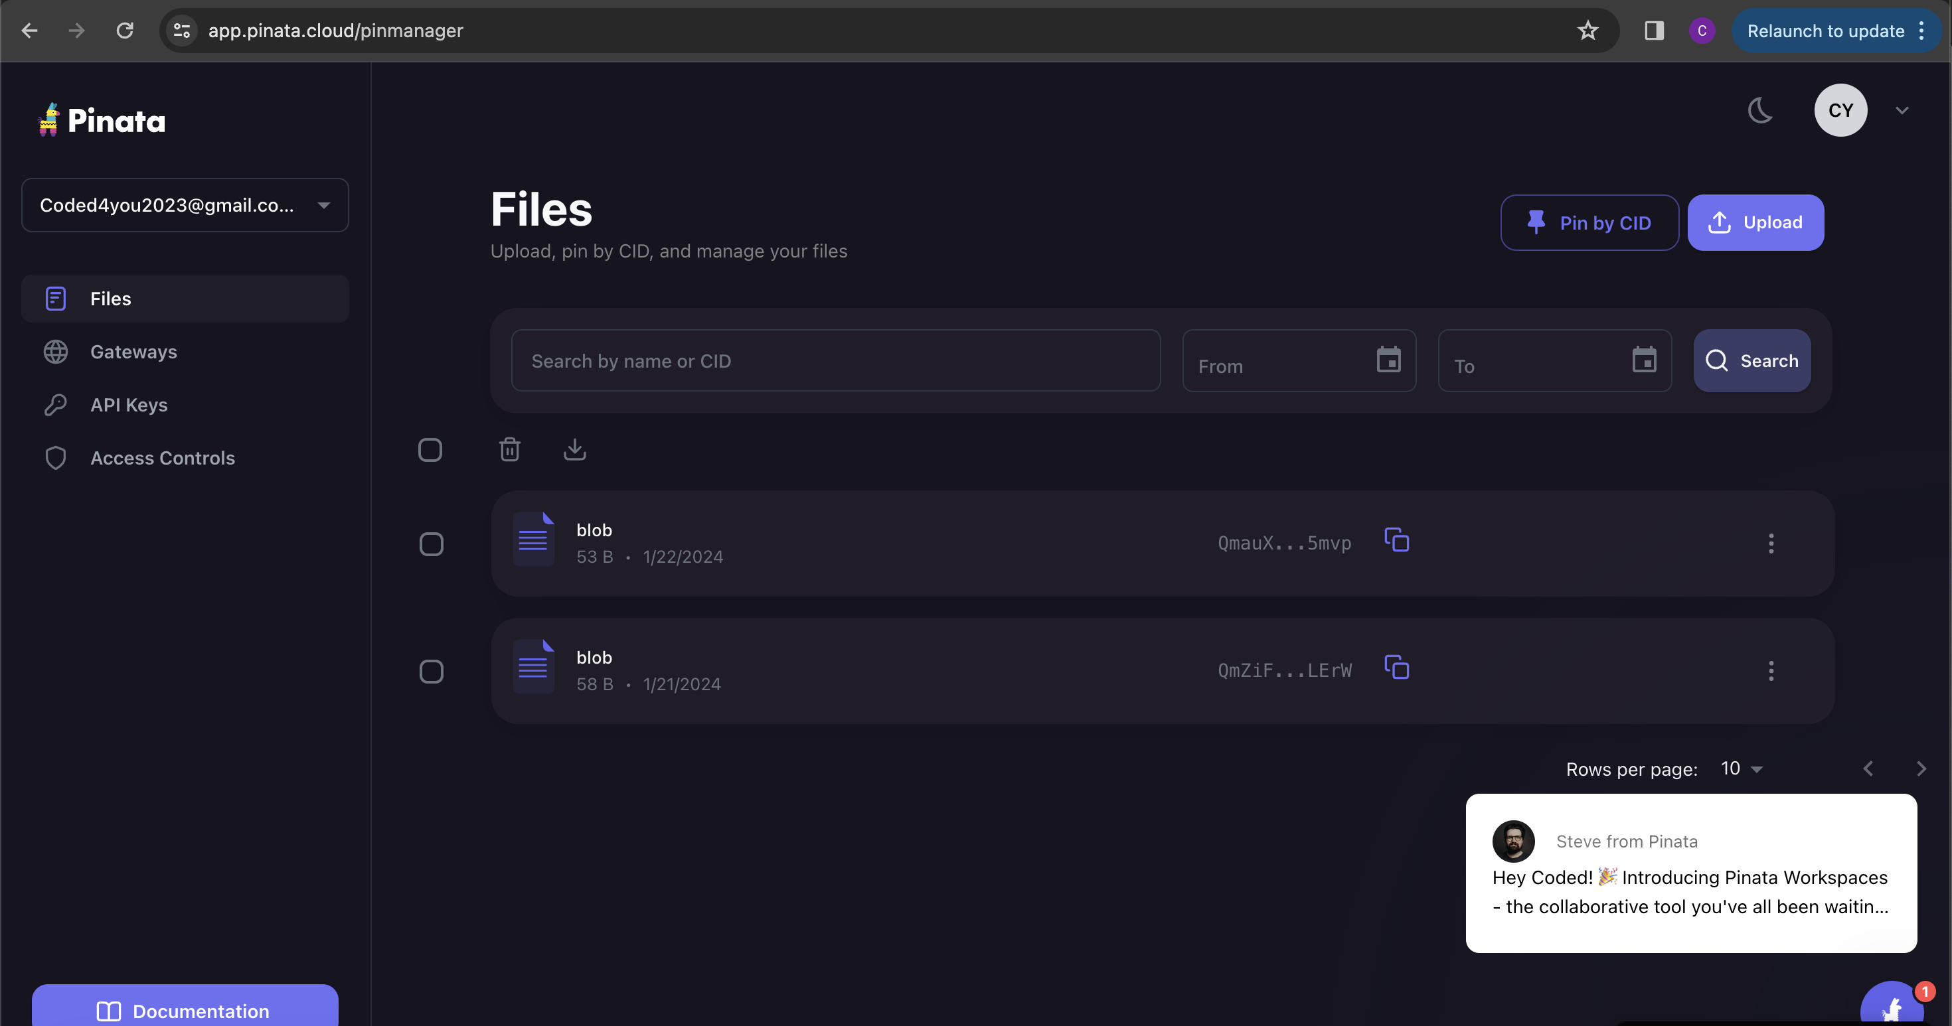The height and width of the screenshot is (1026, 1952).
Task: Open API Keys sidebar item
Action: tap(129, 405)
